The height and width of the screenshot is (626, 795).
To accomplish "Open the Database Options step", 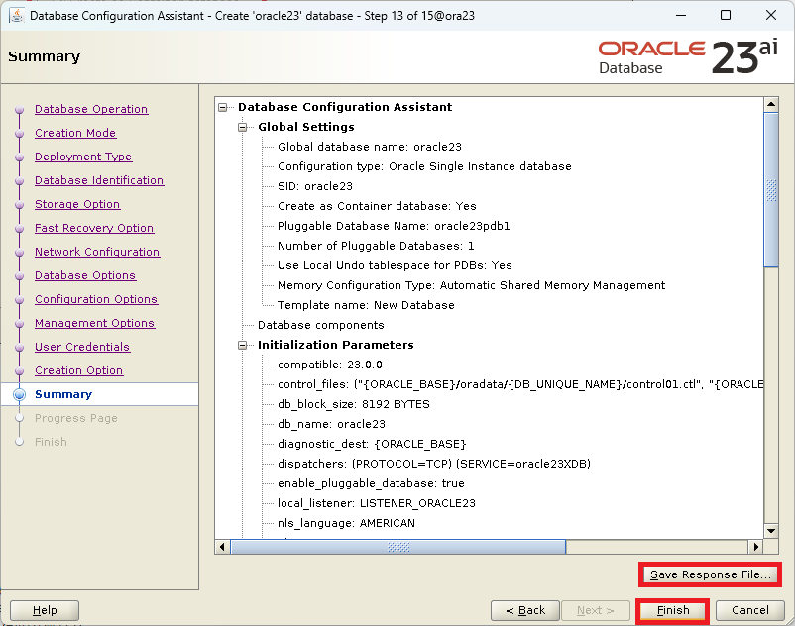I will tap(85, 275).
